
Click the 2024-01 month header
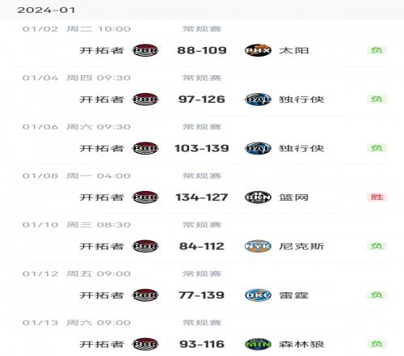click(x=46, y=11)
